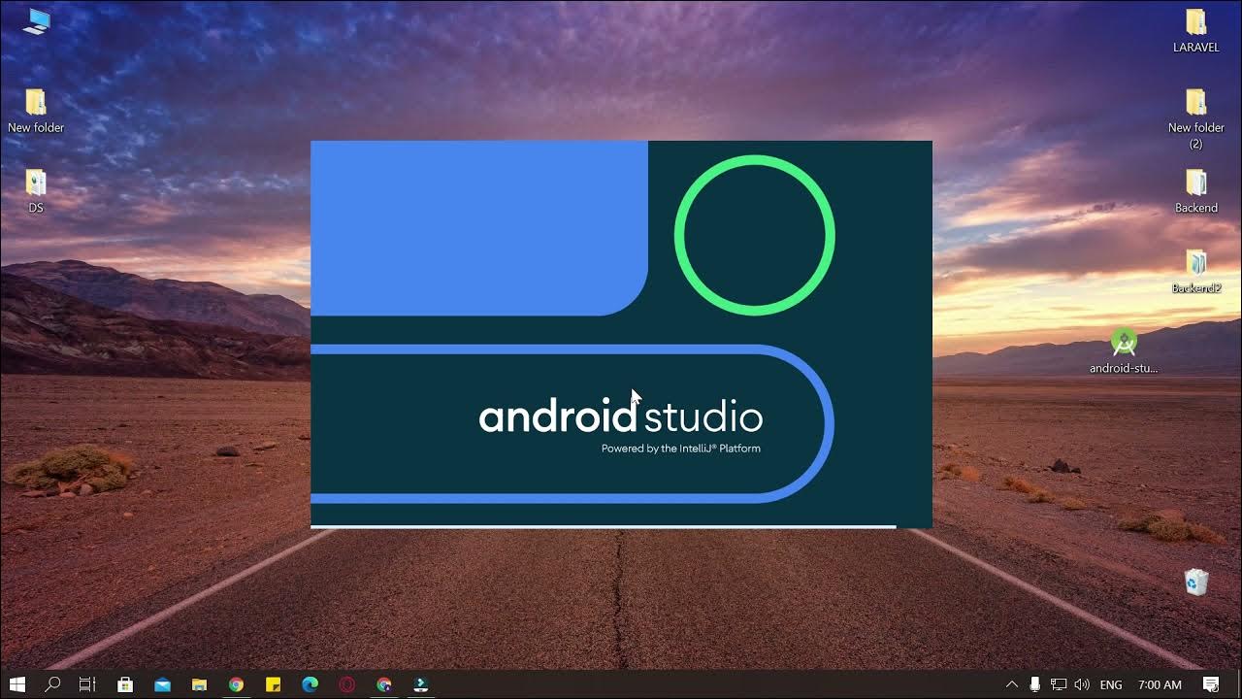Viewport: 1242px width, 699px height.
Task: Open Sticky Notes from the taskbar
Action: [273, 684]
